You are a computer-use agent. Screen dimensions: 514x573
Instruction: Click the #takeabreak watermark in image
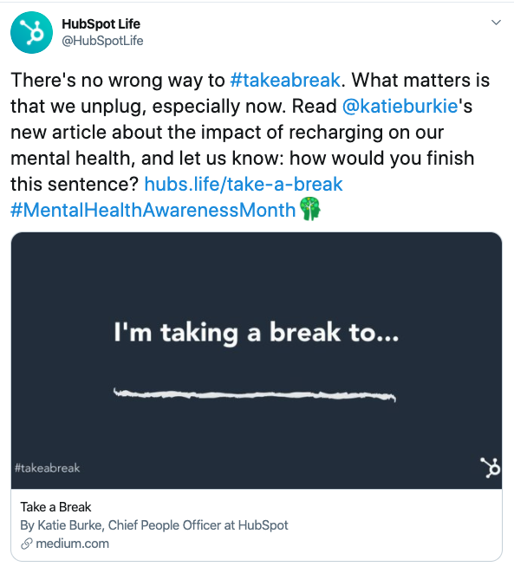[47, 468]
